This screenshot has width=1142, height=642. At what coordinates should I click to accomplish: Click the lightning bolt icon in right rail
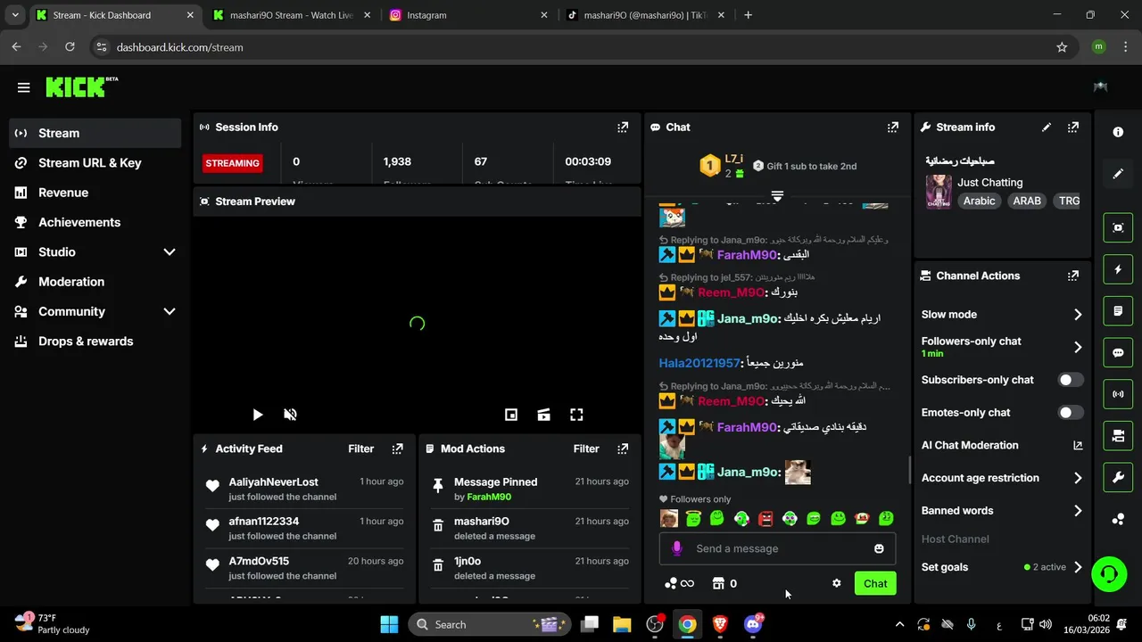point(1118,269)
